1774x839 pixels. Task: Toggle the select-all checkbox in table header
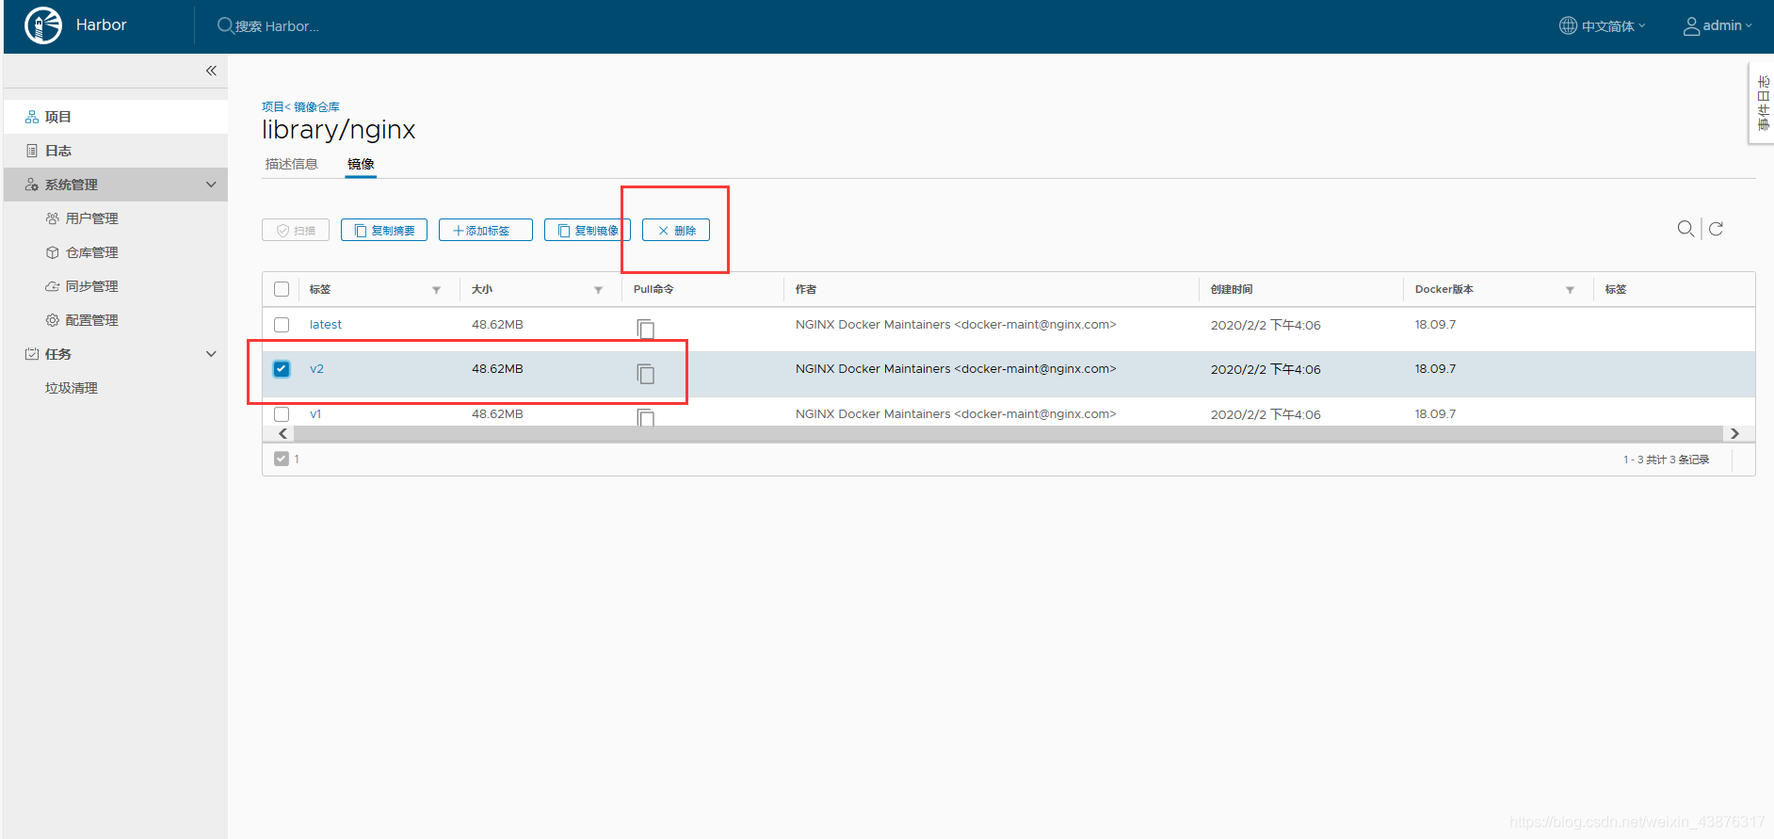point(282,289)
